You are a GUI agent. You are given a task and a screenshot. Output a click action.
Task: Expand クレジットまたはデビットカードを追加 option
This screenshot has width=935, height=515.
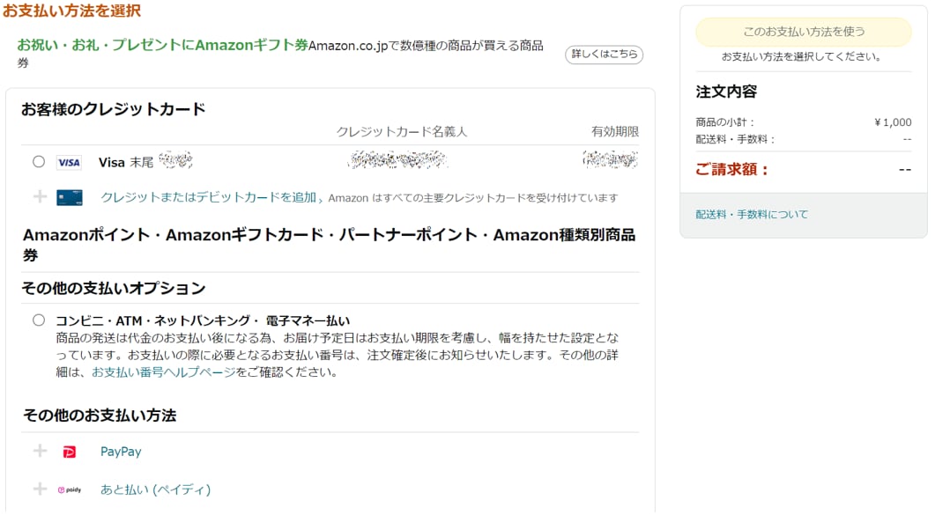pos(208,198)
